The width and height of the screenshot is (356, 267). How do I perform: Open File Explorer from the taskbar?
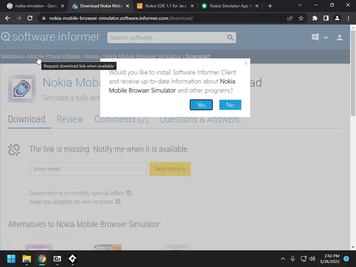pyautogui.click(x=26, y=259)
